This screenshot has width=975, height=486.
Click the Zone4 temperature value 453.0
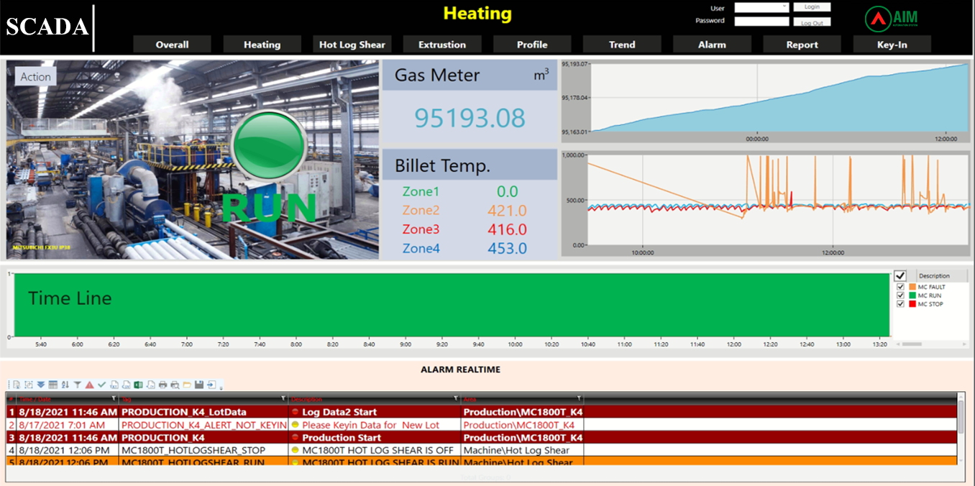[x=507, y=249]
